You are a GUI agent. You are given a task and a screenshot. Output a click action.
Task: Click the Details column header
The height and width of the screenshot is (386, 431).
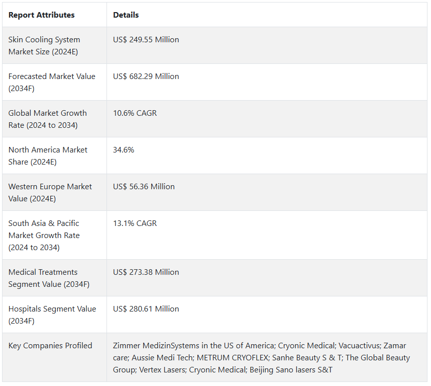pos(126,15)
